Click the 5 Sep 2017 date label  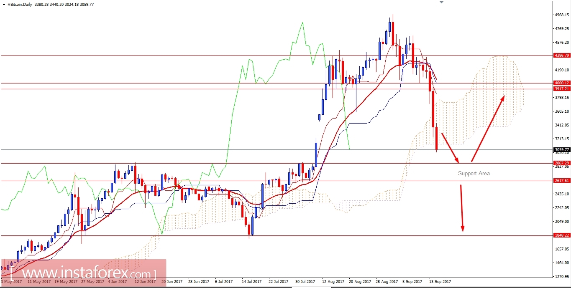(x=412, y=282)
